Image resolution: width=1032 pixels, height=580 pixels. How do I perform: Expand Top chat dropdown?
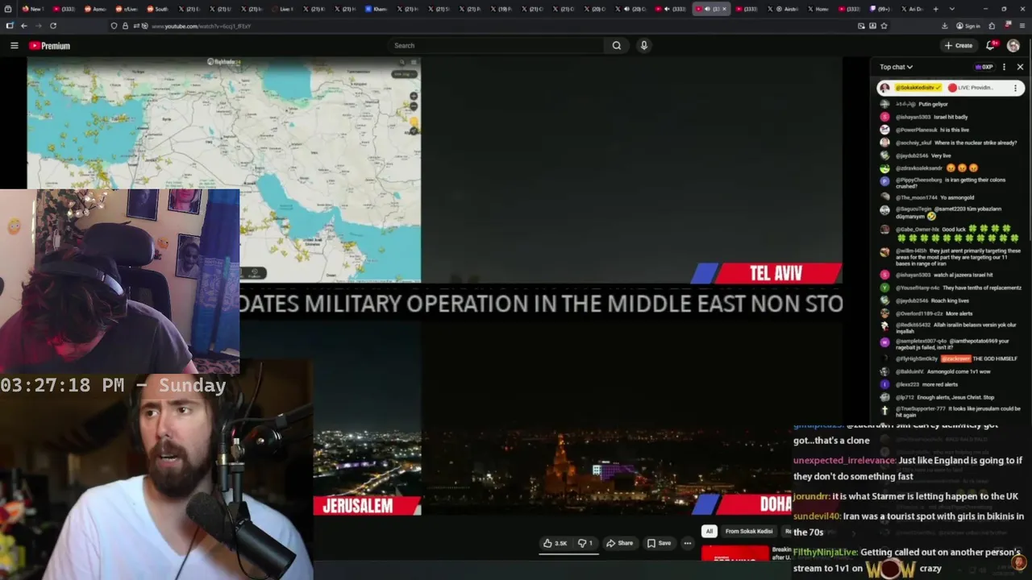896,67
